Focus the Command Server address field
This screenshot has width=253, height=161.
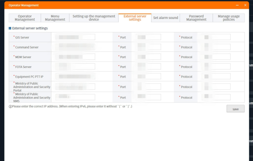[x=75, y=47]
